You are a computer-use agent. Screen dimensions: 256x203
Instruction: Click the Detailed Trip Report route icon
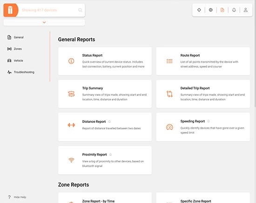coord(169,94)
